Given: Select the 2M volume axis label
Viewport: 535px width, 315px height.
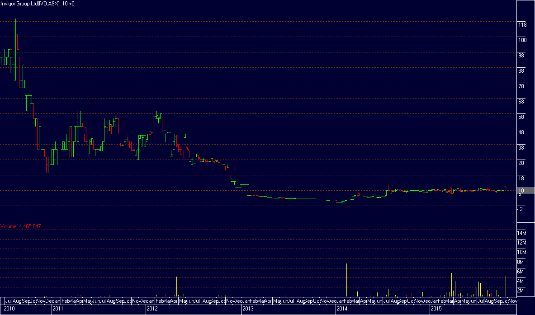Looking at the screenshot, I should coord(521,291).
